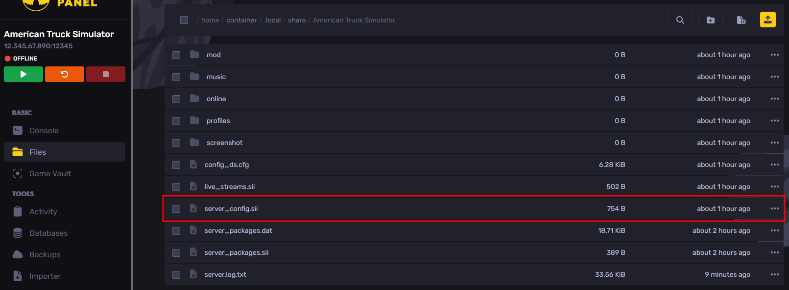Check the box next to profiles folder
Viewport: 789px width, 290px height.
176,121
